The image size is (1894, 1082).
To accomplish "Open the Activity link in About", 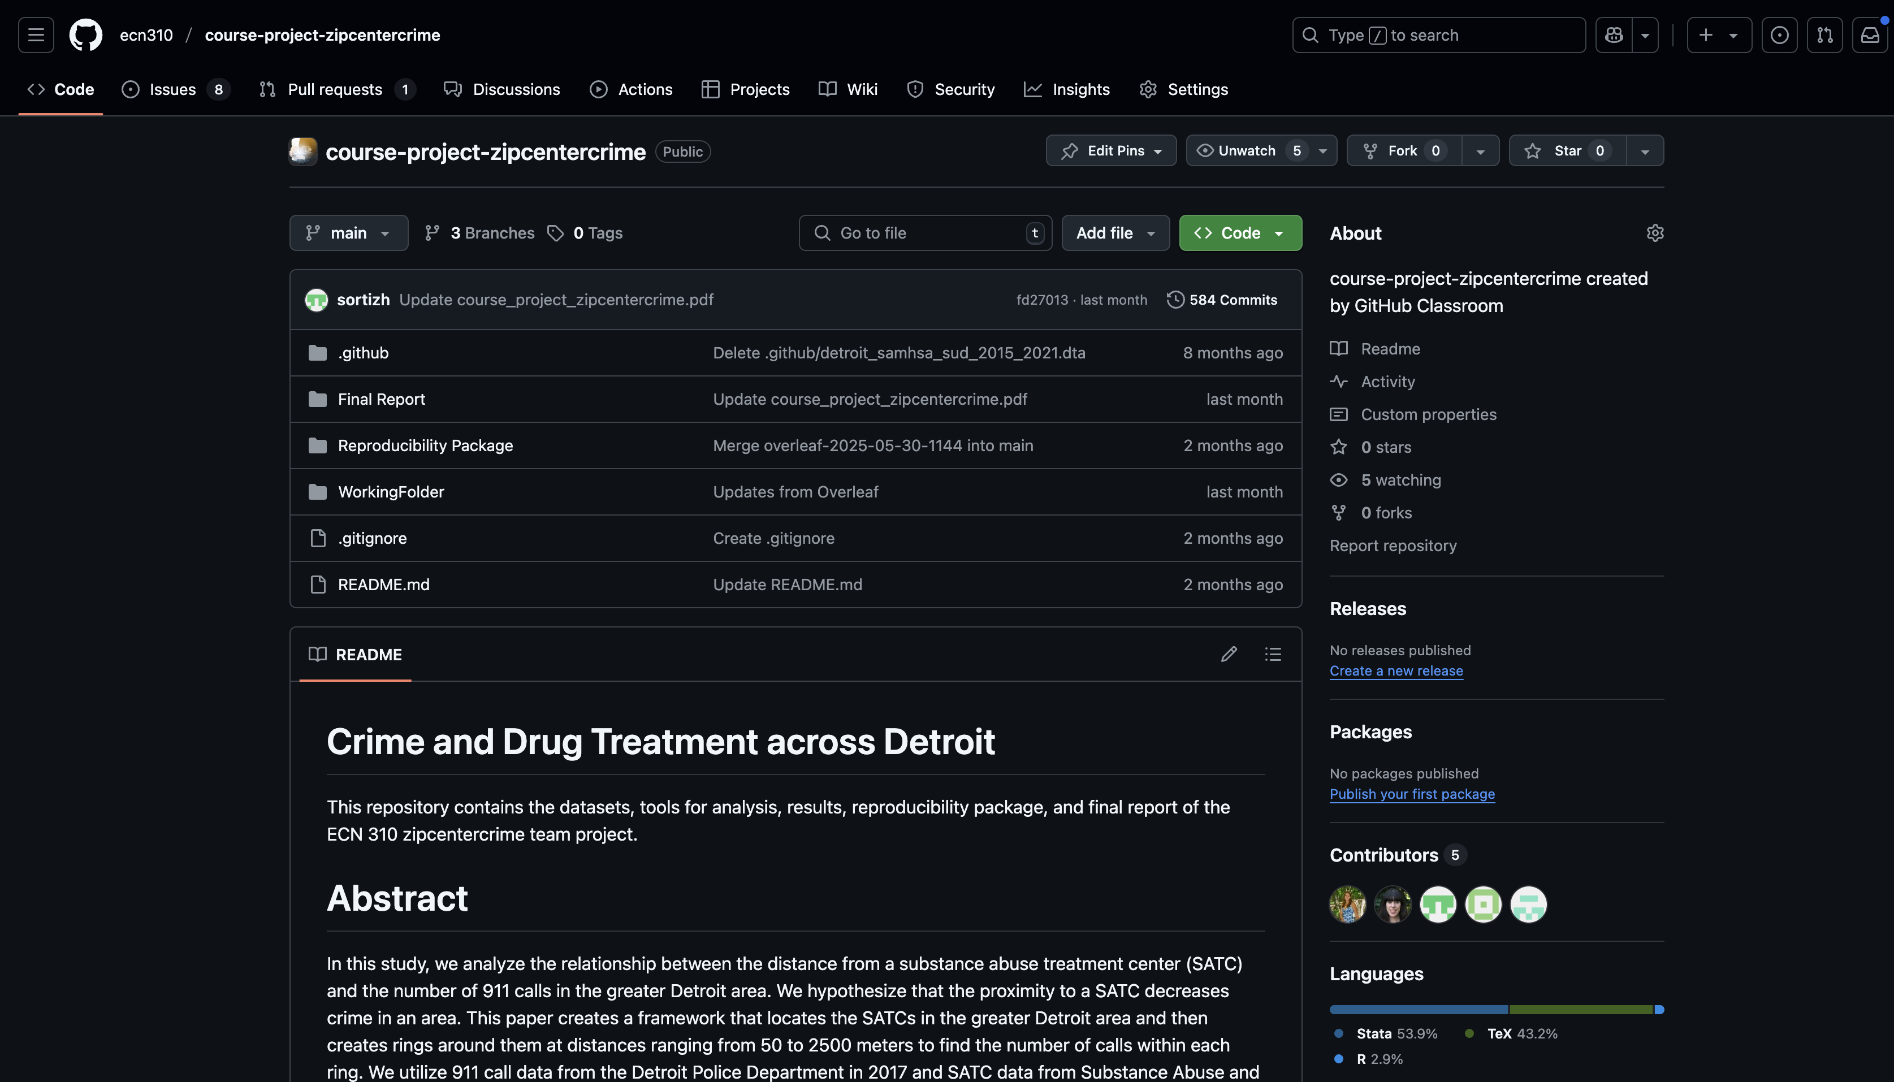I will 1372,381.
